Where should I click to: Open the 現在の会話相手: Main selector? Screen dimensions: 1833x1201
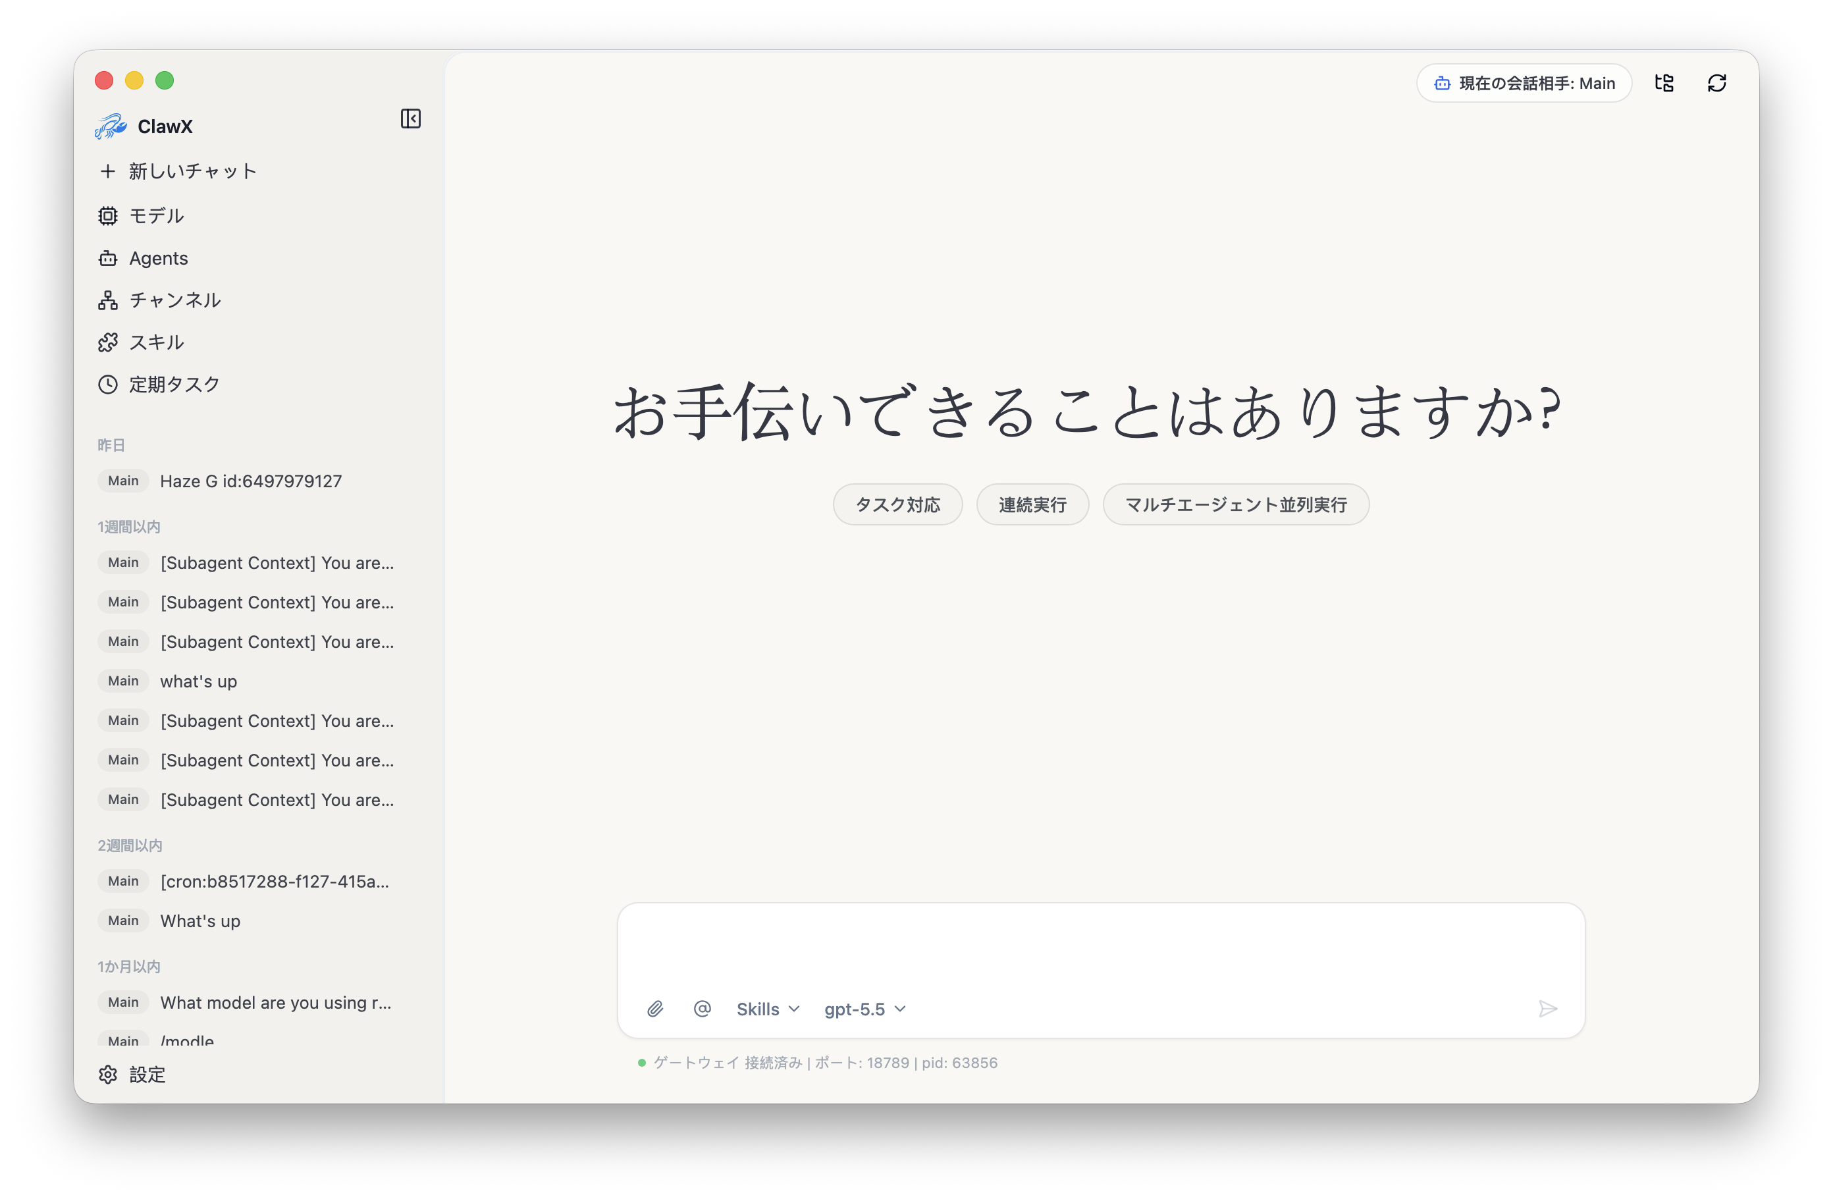(1524, 83)
